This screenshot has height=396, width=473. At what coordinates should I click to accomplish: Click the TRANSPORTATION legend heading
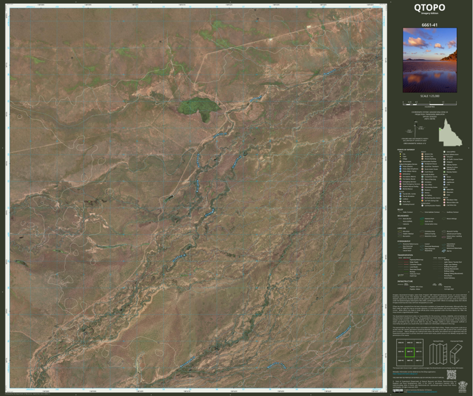point(405,255)
